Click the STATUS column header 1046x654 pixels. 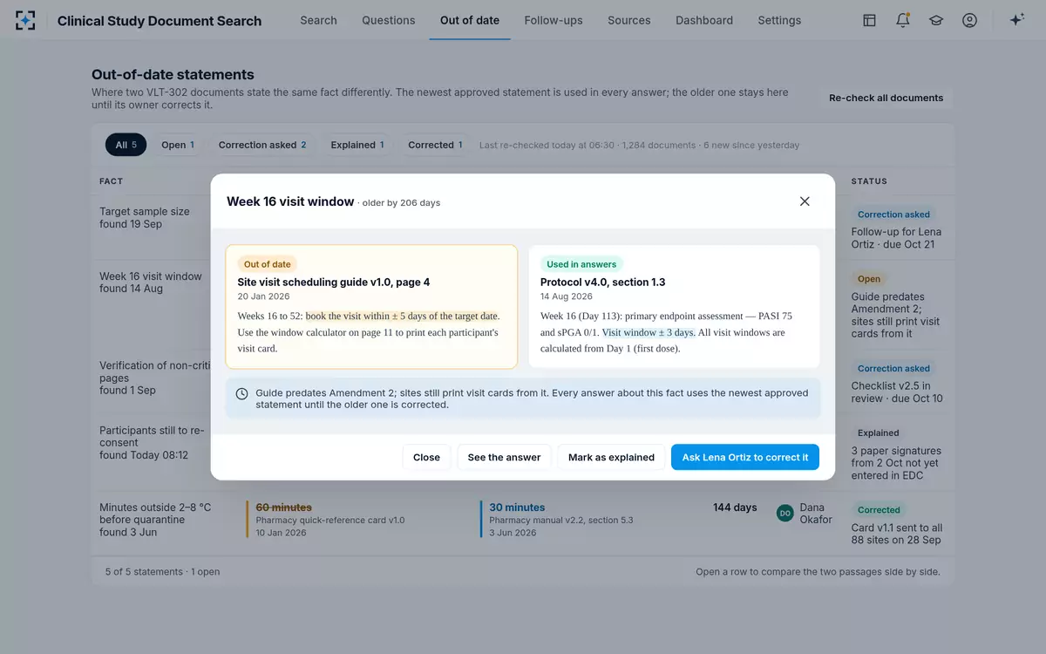[869, 181]
